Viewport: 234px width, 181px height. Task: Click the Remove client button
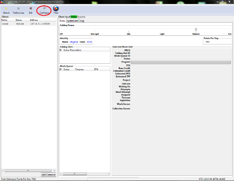[51, 175]
